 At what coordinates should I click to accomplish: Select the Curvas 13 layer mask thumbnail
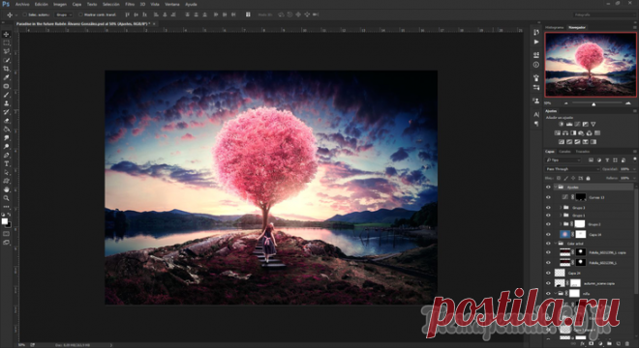point(581,197)
